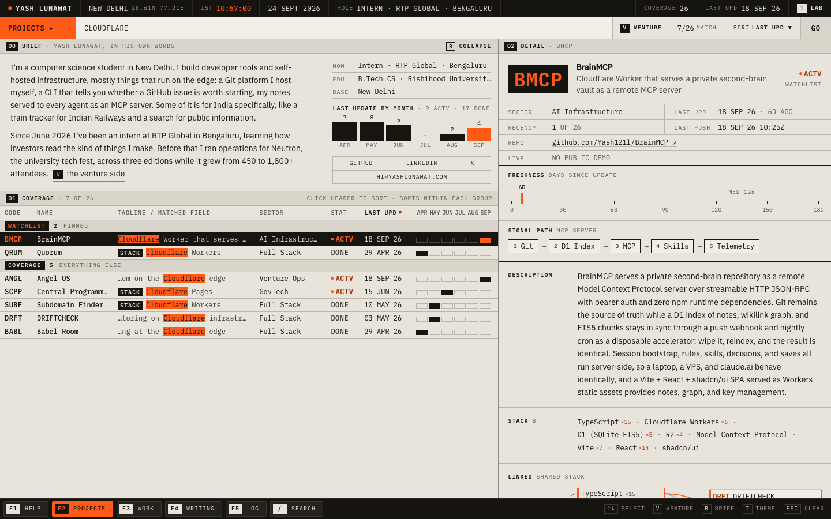Image resolution: width=831 pixels, height=519 pixels.
Task: Open the X profile link
Action: point(472,163)
